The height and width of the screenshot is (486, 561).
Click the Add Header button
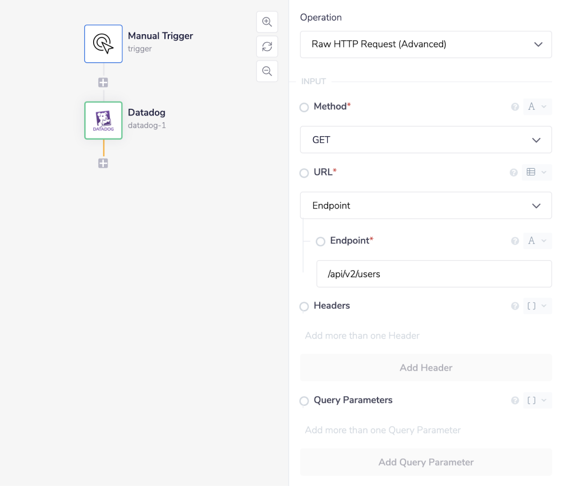(426, 368)
